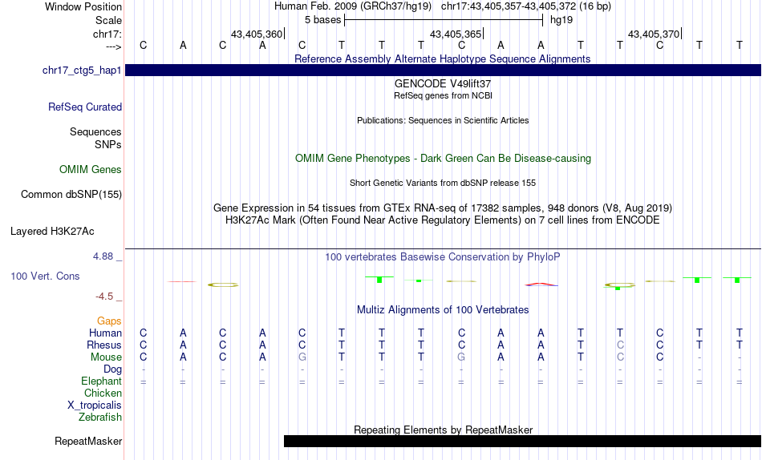Select the Mouse species row label

click(106, 357)
